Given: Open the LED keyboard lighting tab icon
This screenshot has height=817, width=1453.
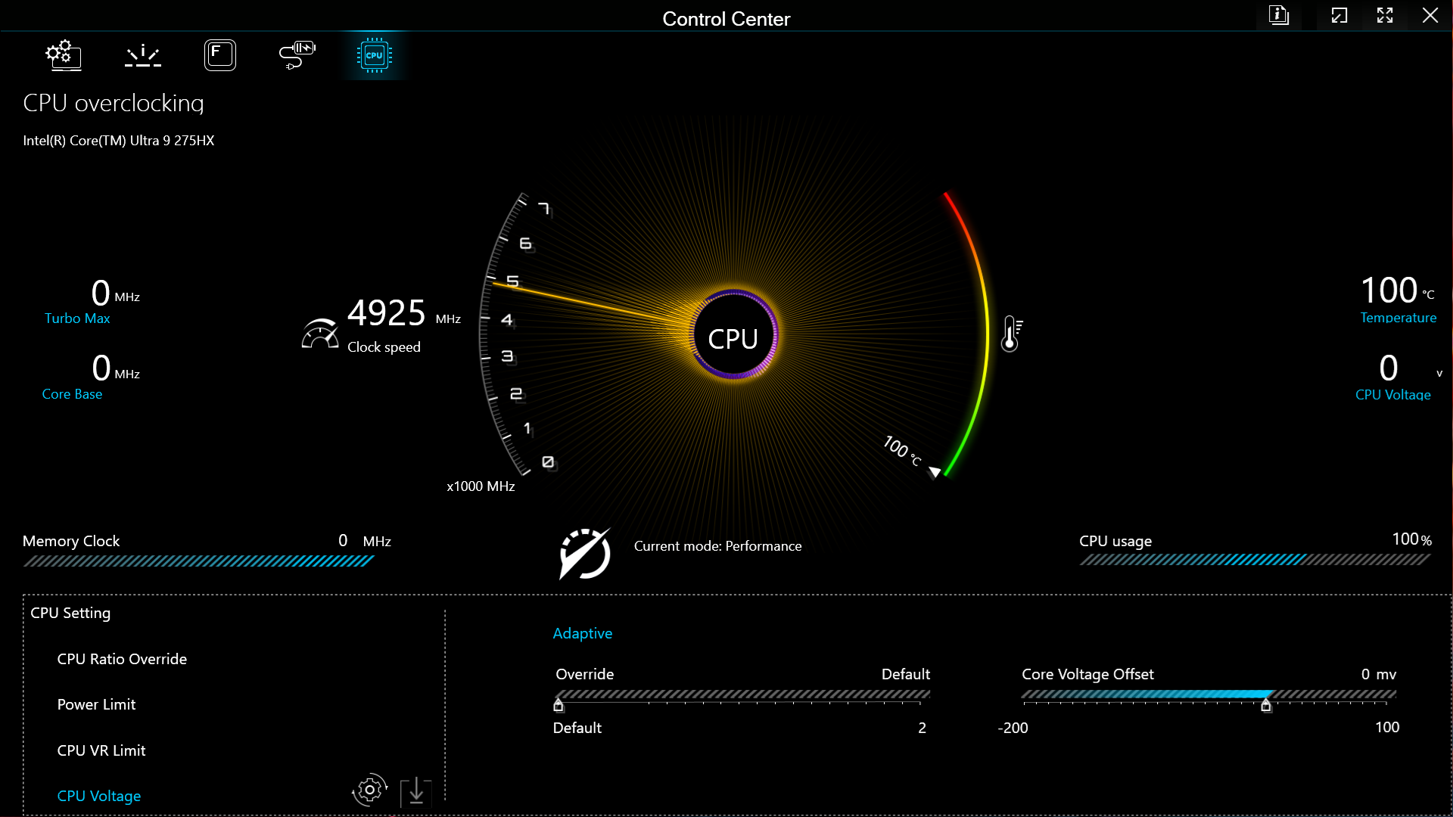Looking at the screenshot, I should 143,55.
